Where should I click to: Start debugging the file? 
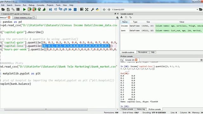pos(50,9)
